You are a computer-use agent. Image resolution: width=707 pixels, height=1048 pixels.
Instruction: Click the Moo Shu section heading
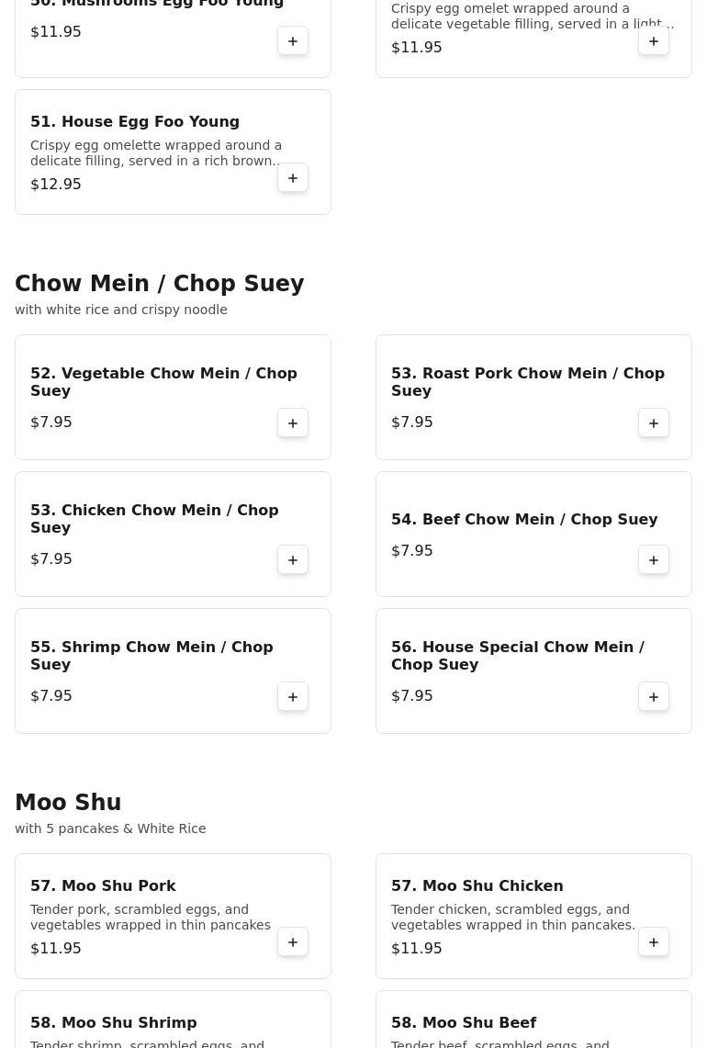68,803
